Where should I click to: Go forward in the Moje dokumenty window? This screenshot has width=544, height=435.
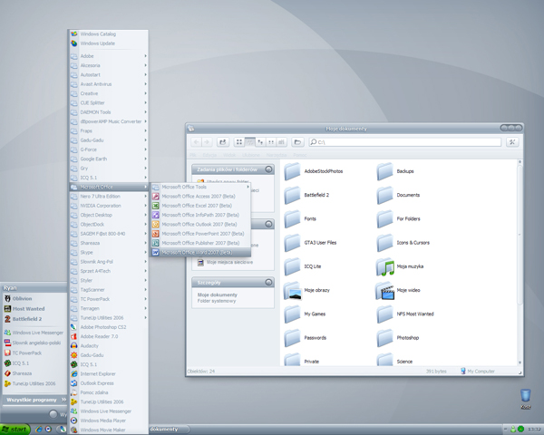(x=207, y=142)
